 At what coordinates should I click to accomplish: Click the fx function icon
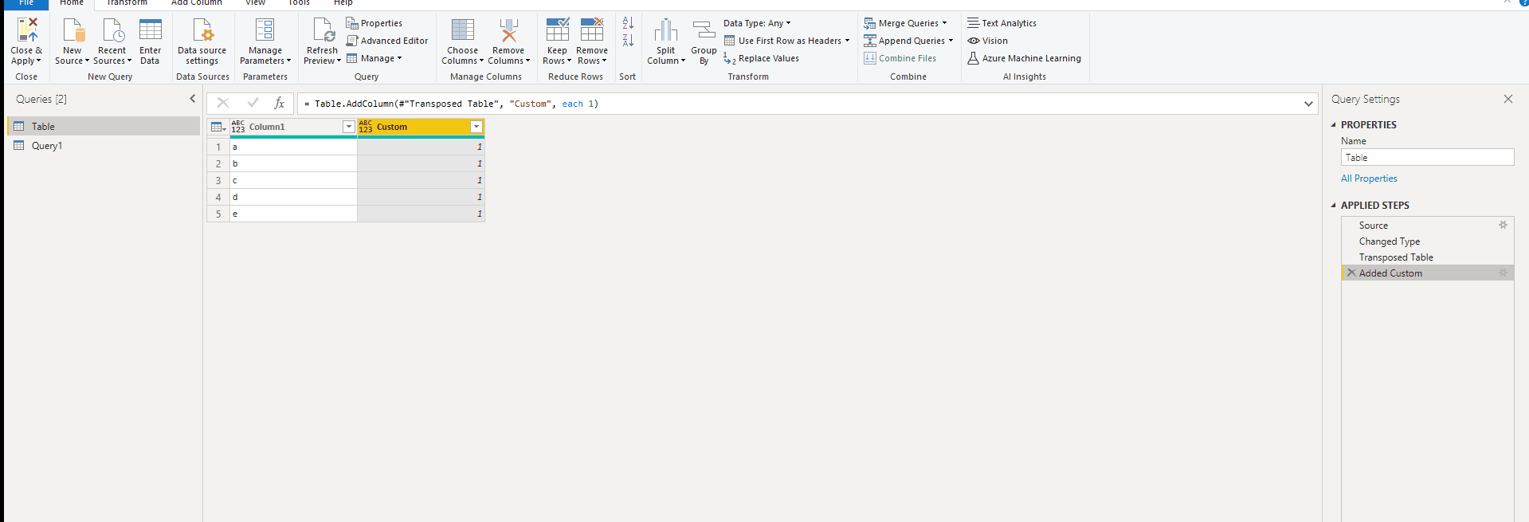(279, 103)
